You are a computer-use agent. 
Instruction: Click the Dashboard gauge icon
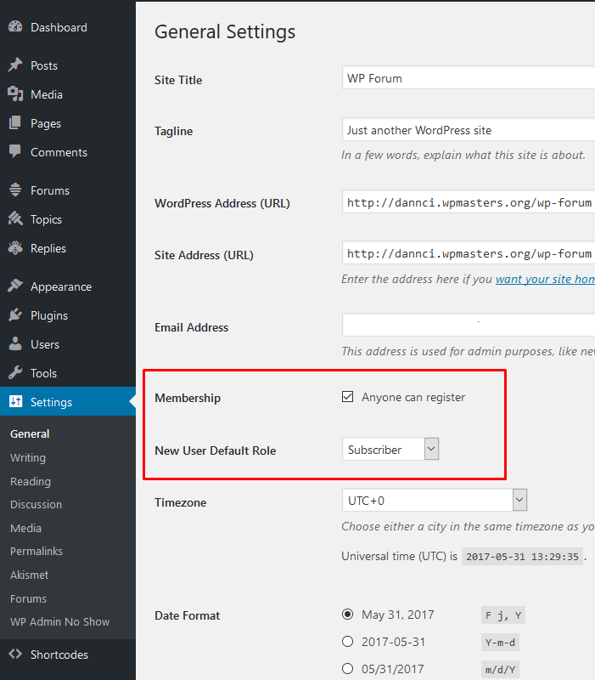(x=15, y=27)
